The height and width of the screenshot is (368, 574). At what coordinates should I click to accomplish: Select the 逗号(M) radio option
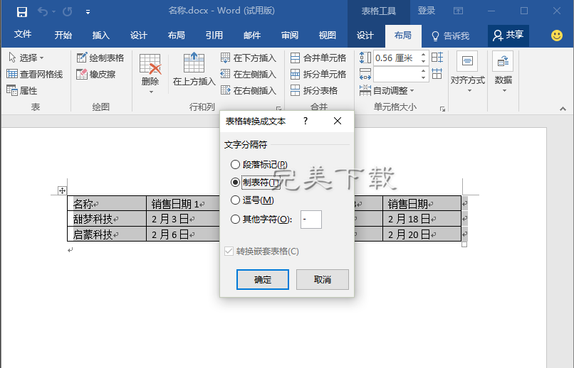[x=235, y=200]
